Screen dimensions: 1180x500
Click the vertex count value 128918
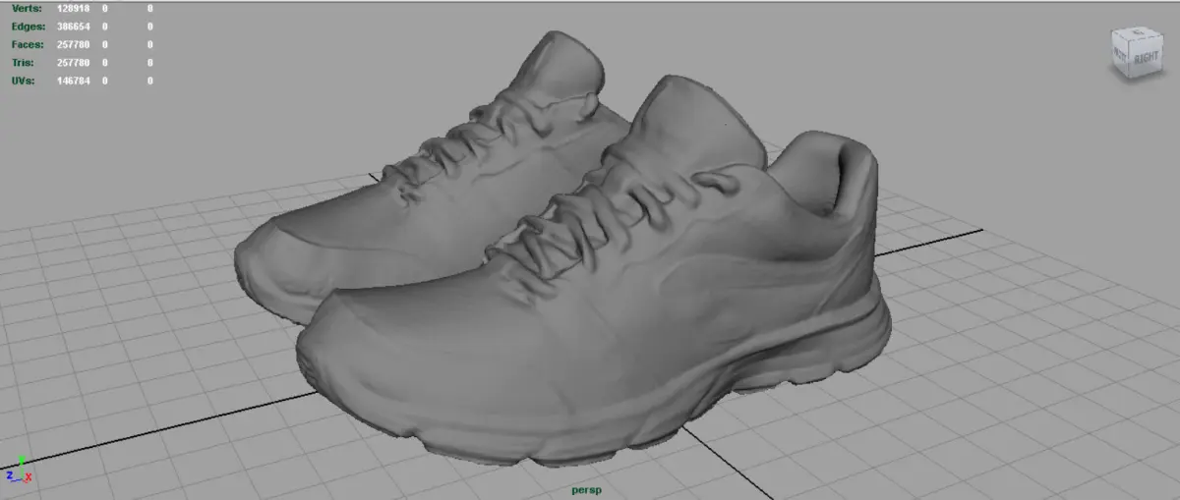(74, 8)
